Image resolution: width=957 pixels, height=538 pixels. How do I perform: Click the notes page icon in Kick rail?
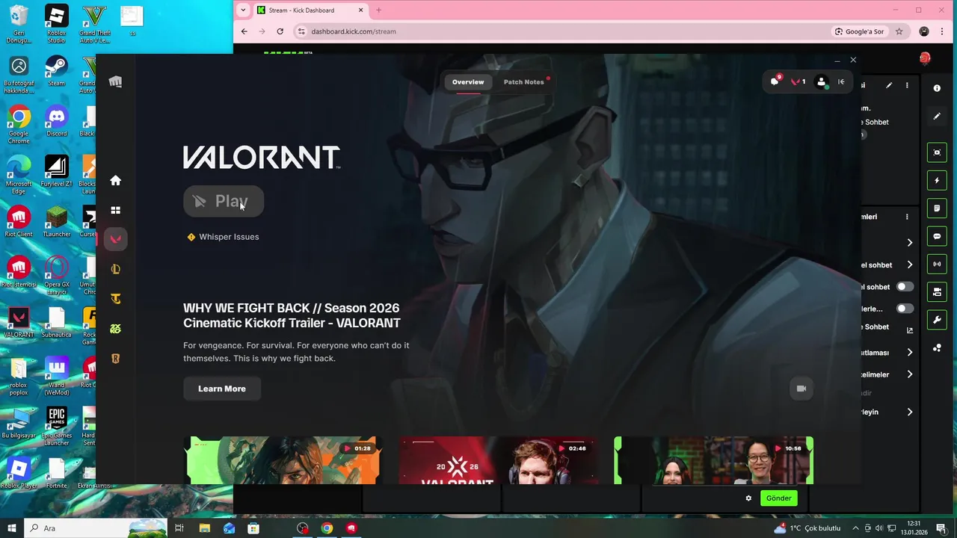tap(937, 208)
